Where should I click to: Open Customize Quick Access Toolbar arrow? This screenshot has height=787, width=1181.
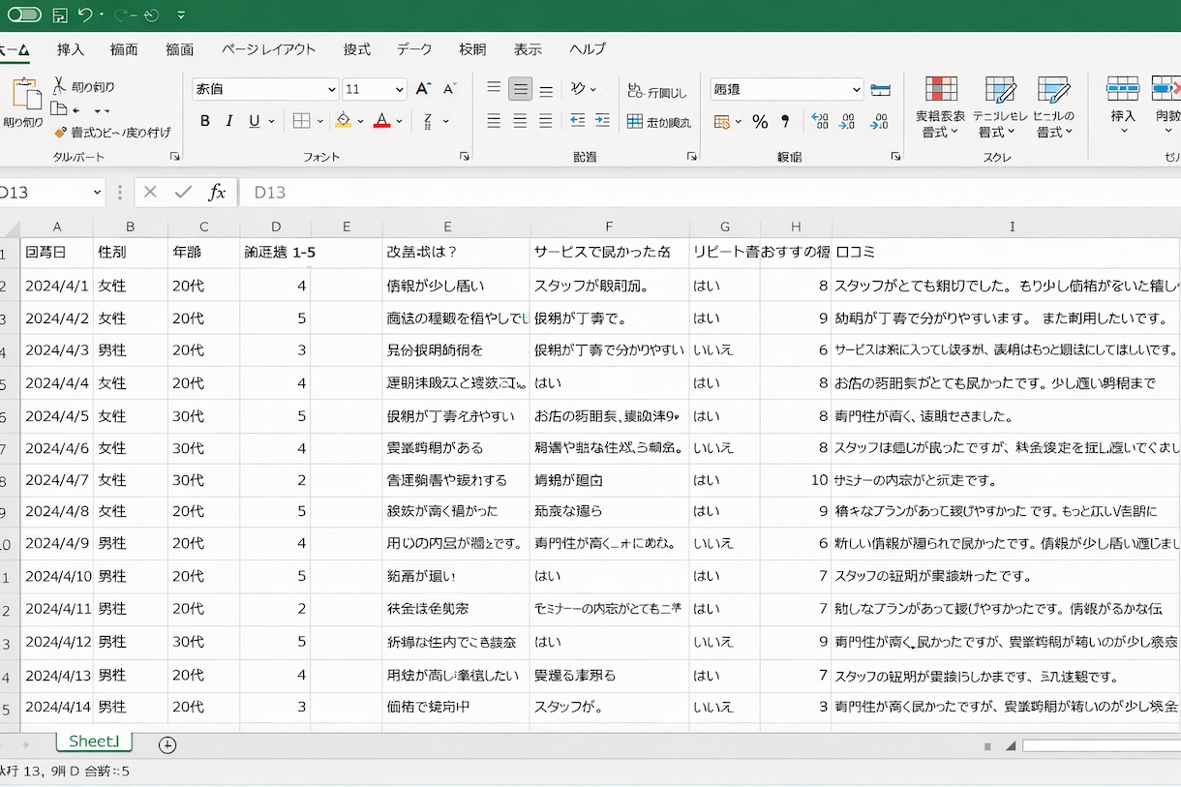[x=182, y=15]
